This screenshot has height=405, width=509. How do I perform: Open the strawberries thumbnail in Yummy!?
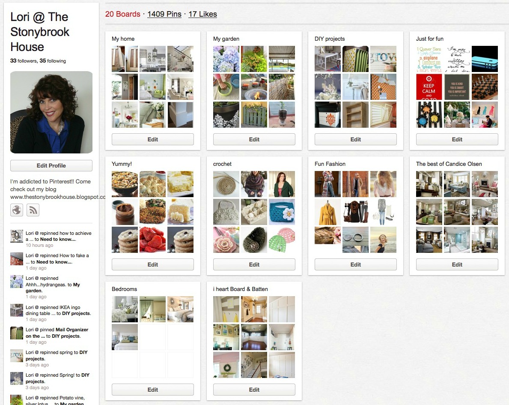pos(152,240)
